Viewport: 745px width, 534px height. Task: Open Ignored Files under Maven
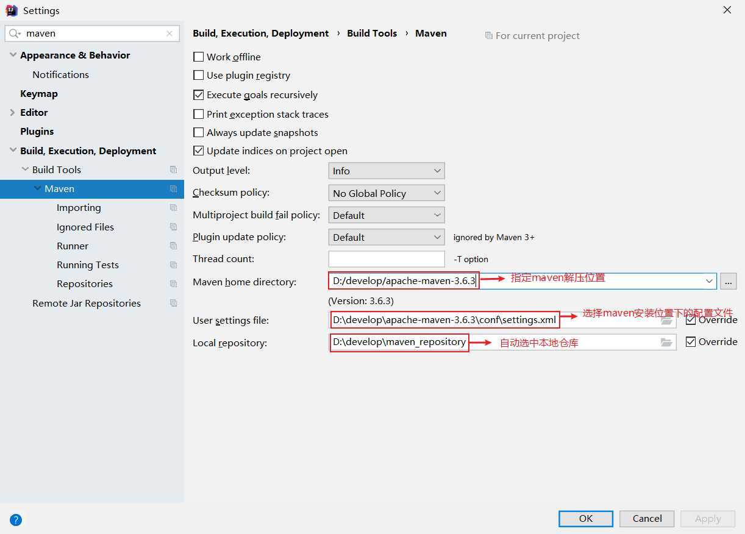[85, 227]
